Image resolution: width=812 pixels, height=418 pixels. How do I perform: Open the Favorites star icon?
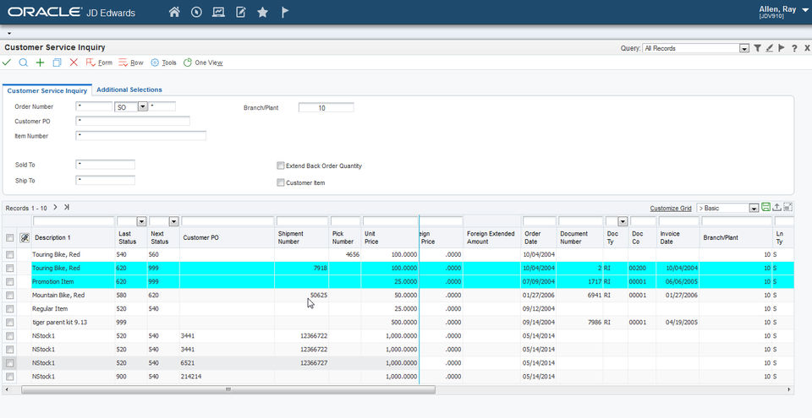click(x=262, y=13)
